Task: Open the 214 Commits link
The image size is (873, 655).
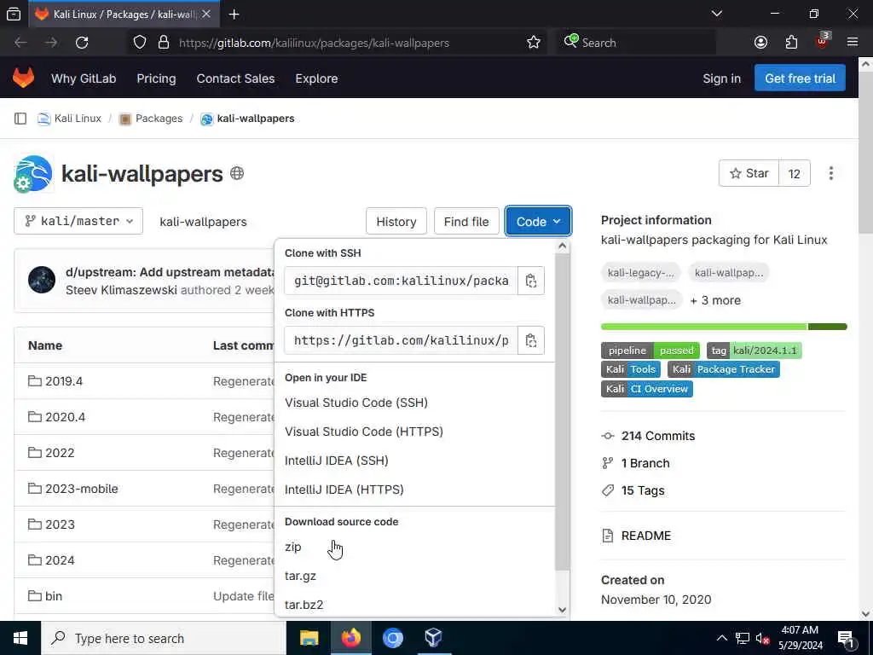Action: pyautogui.click(x=658, y=436)
